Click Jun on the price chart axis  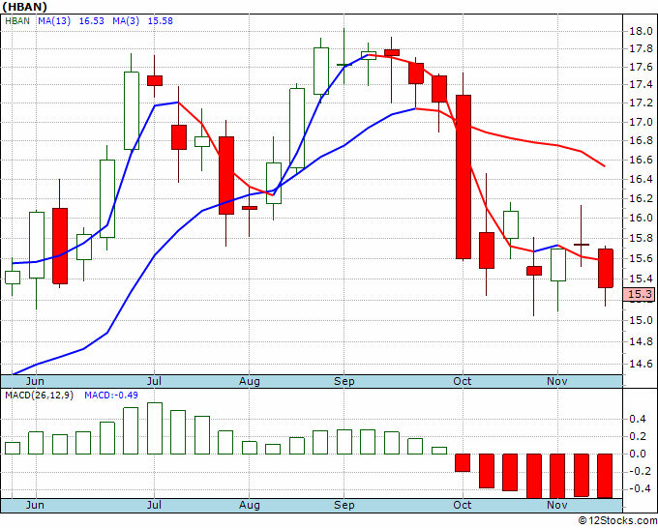(35, 381)
